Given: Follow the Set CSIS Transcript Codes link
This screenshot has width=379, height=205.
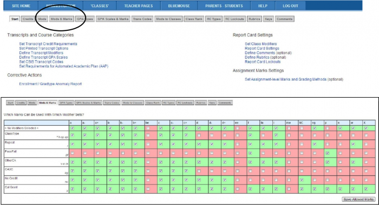Looking at the screenshot, I should (x=41, y=62).
